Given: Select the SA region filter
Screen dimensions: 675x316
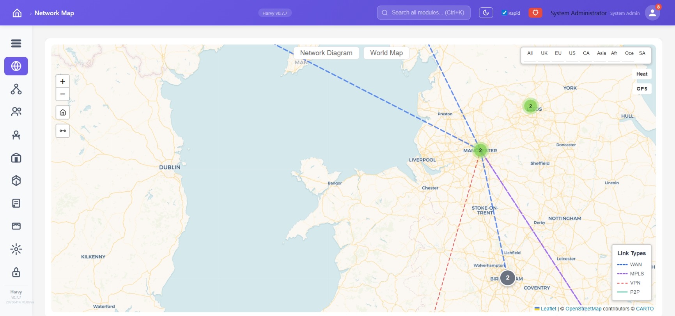Looking at the screenshot, I should pyautogui.click(x=642, y=53).
